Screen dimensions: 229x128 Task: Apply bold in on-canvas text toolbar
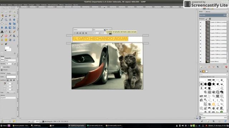coord(77,33)
